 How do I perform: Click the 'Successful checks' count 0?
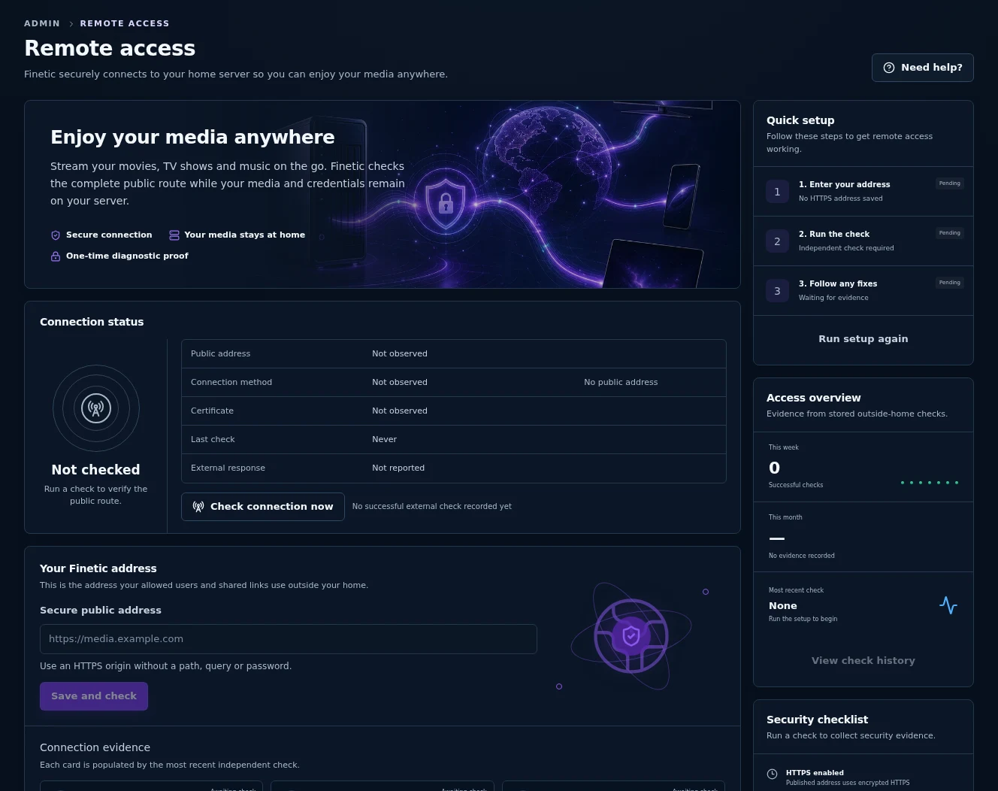click(x=774, y=468)
